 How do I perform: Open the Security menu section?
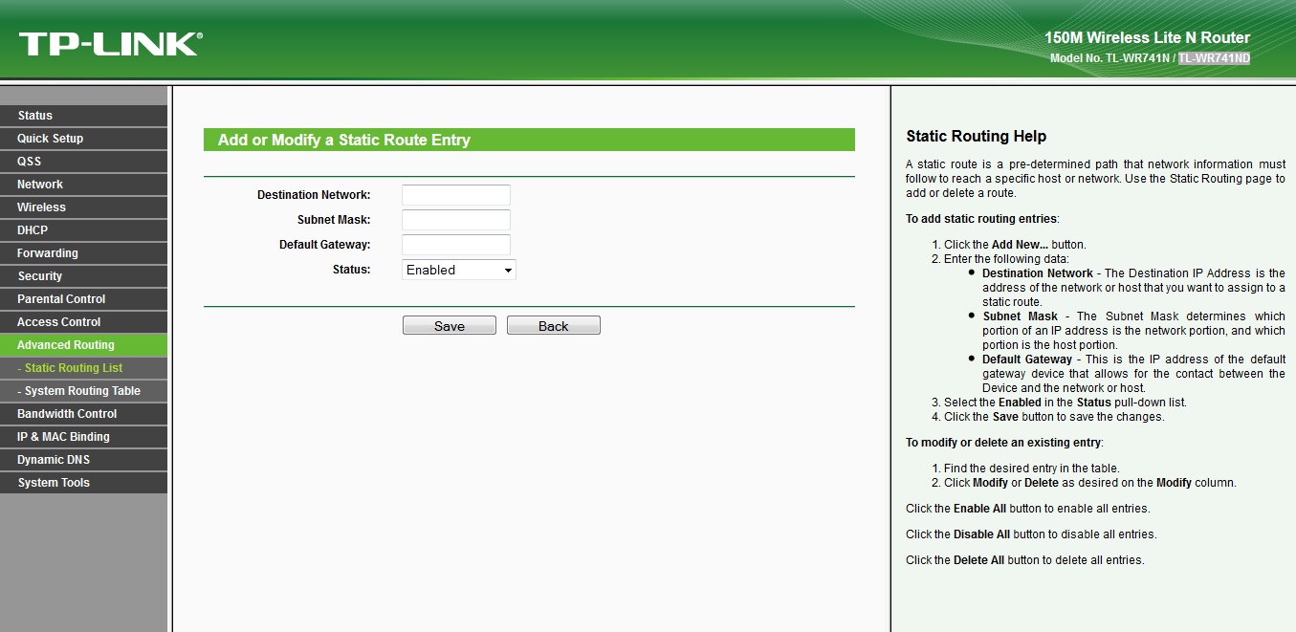(40, 276)
